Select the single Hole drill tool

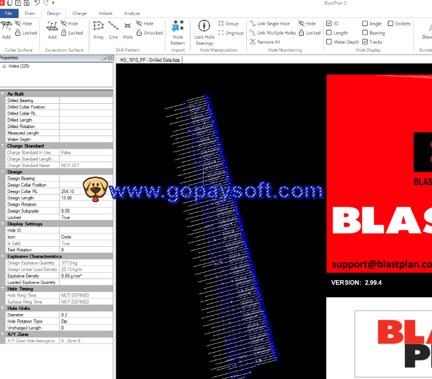click(128, 30)
